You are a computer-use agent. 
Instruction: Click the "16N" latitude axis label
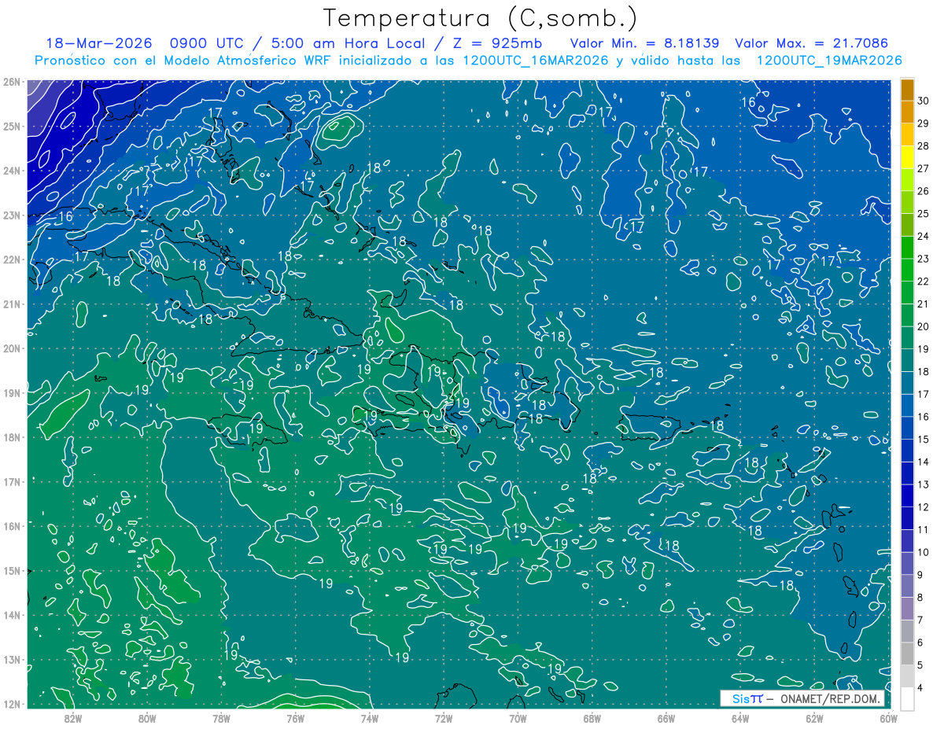pos(12,526)
